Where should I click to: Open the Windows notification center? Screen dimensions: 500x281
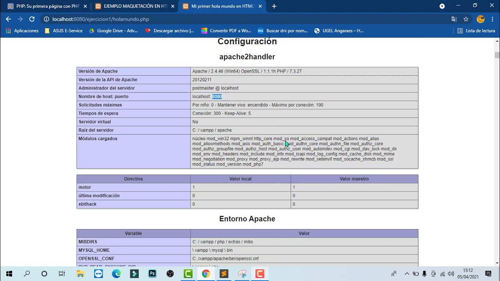(488, 274)
